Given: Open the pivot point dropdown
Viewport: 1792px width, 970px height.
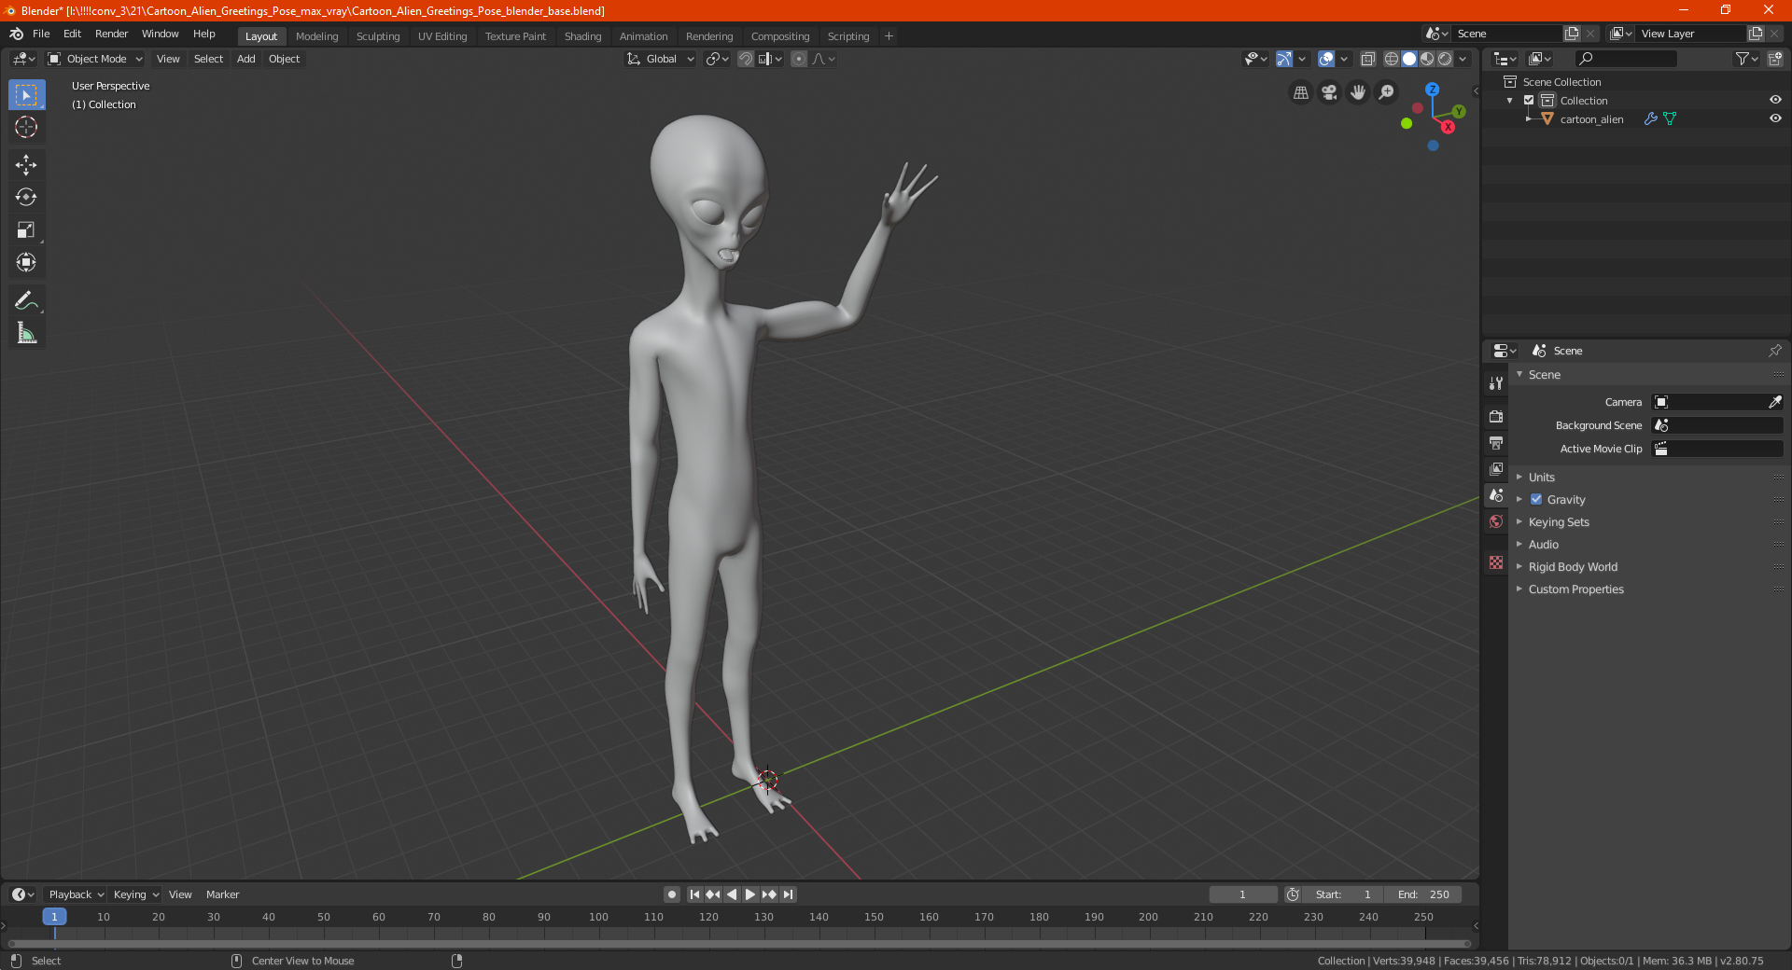Looking at the screenshot, I should (x=717, y=59).
